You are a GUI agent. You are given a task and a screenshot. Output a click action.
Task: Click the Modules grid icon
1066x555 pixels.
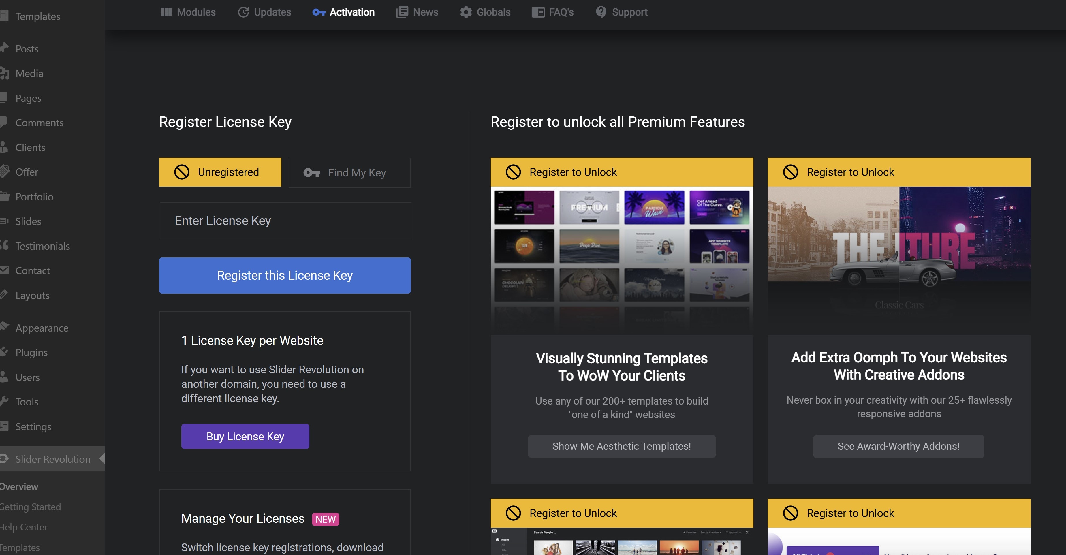click(x=166, y=12)
